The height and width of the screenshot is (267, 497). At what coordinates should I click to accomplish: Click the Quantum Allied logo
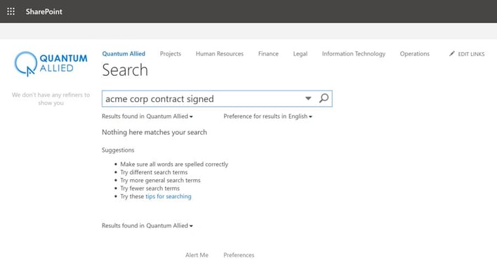51,64
